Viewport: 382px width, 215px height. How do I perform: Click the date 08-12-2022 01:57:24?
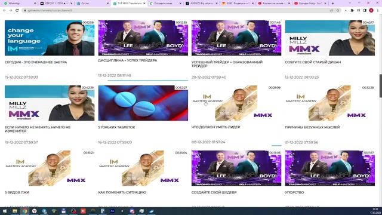[x=208, y=142]
